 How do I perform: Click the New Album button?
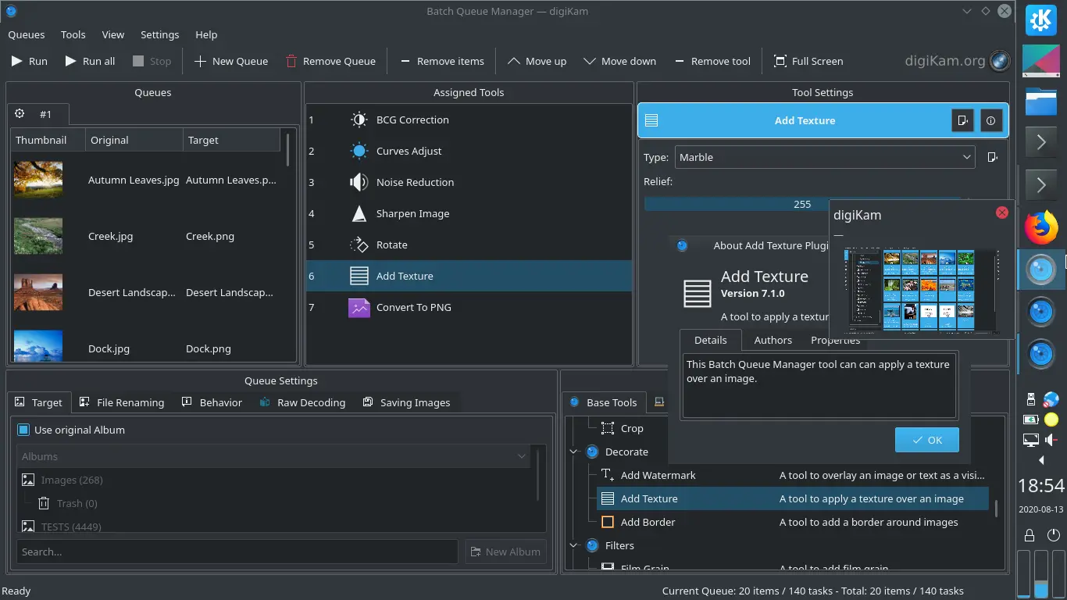(x=505, y=552)
